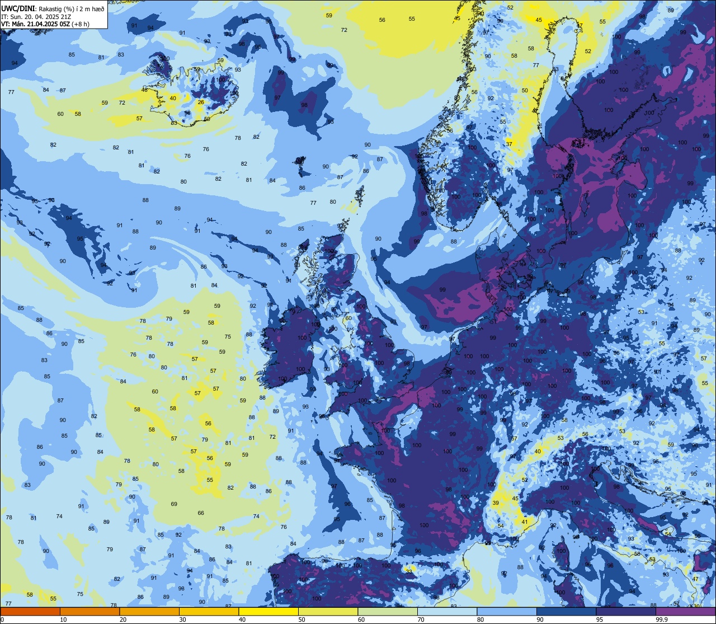
Task: Click the 'Rakastig (%) í 2 m hæð' label
Action: tap(70, 8)
